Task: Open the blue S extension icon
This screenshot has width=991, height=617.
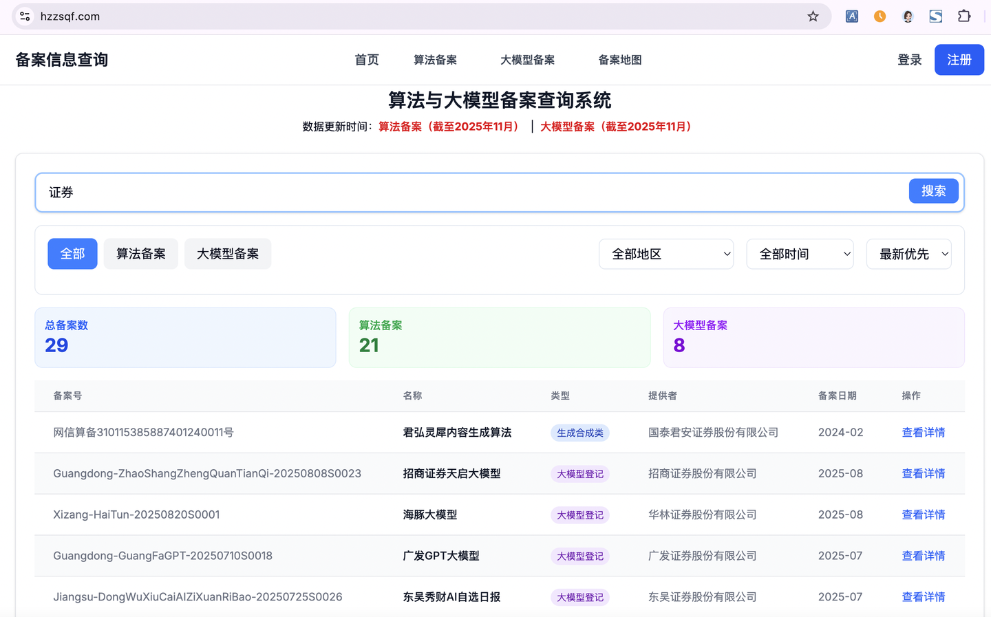Action: (x=936, y=17)
